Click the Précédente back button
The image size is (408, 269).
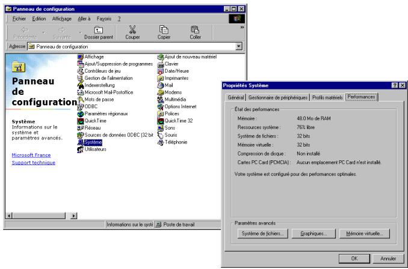tap(25, 32)
